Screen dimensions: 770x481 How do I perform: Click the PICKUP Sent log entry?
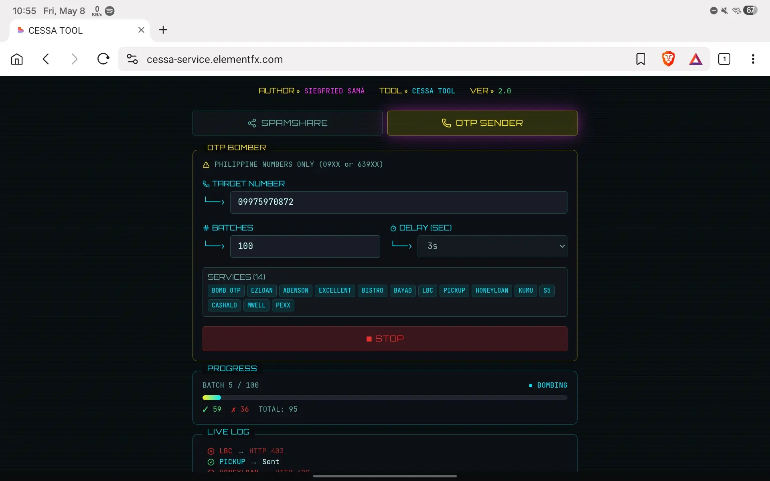[243, 462]
